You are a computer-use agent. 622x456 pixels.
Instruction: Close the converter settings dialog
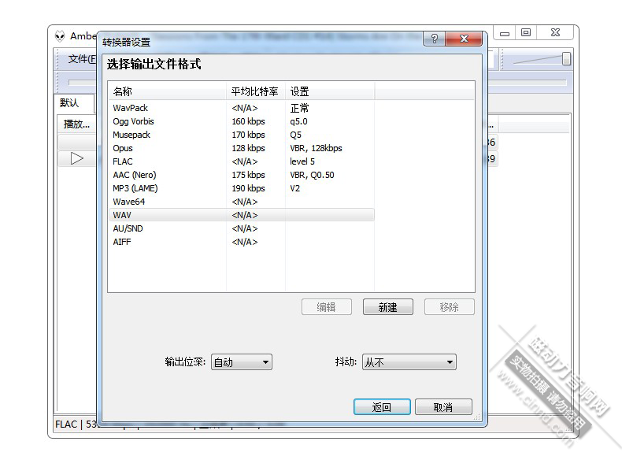pos(465,39)
